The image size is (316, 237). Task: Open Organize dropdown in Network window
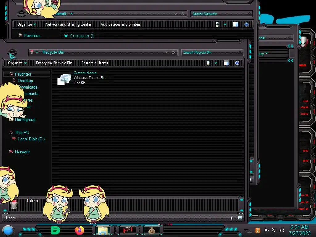(x=27, y=24)
